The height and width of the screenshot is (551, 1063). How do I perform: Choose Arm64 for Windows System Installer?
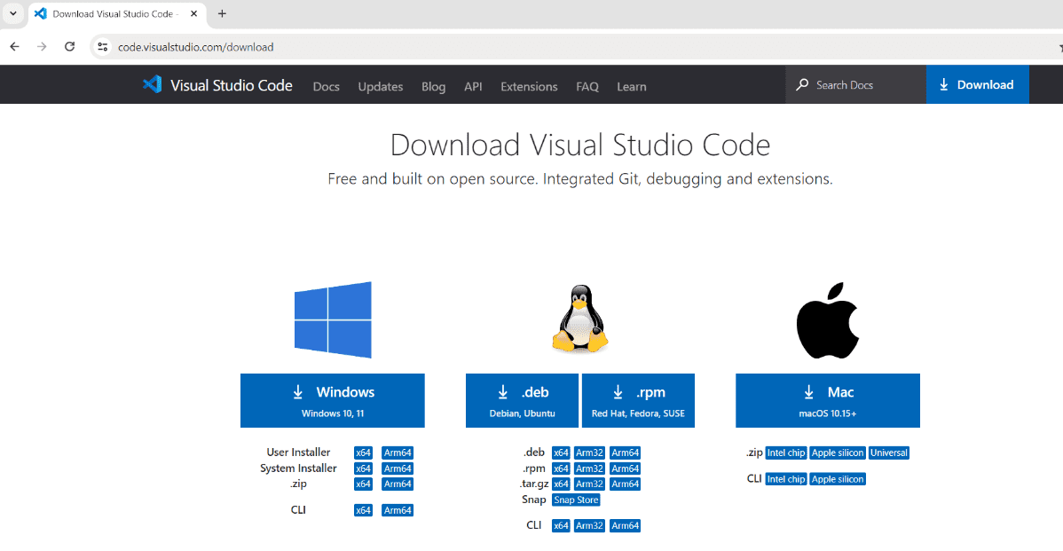[x=398, y=468]
